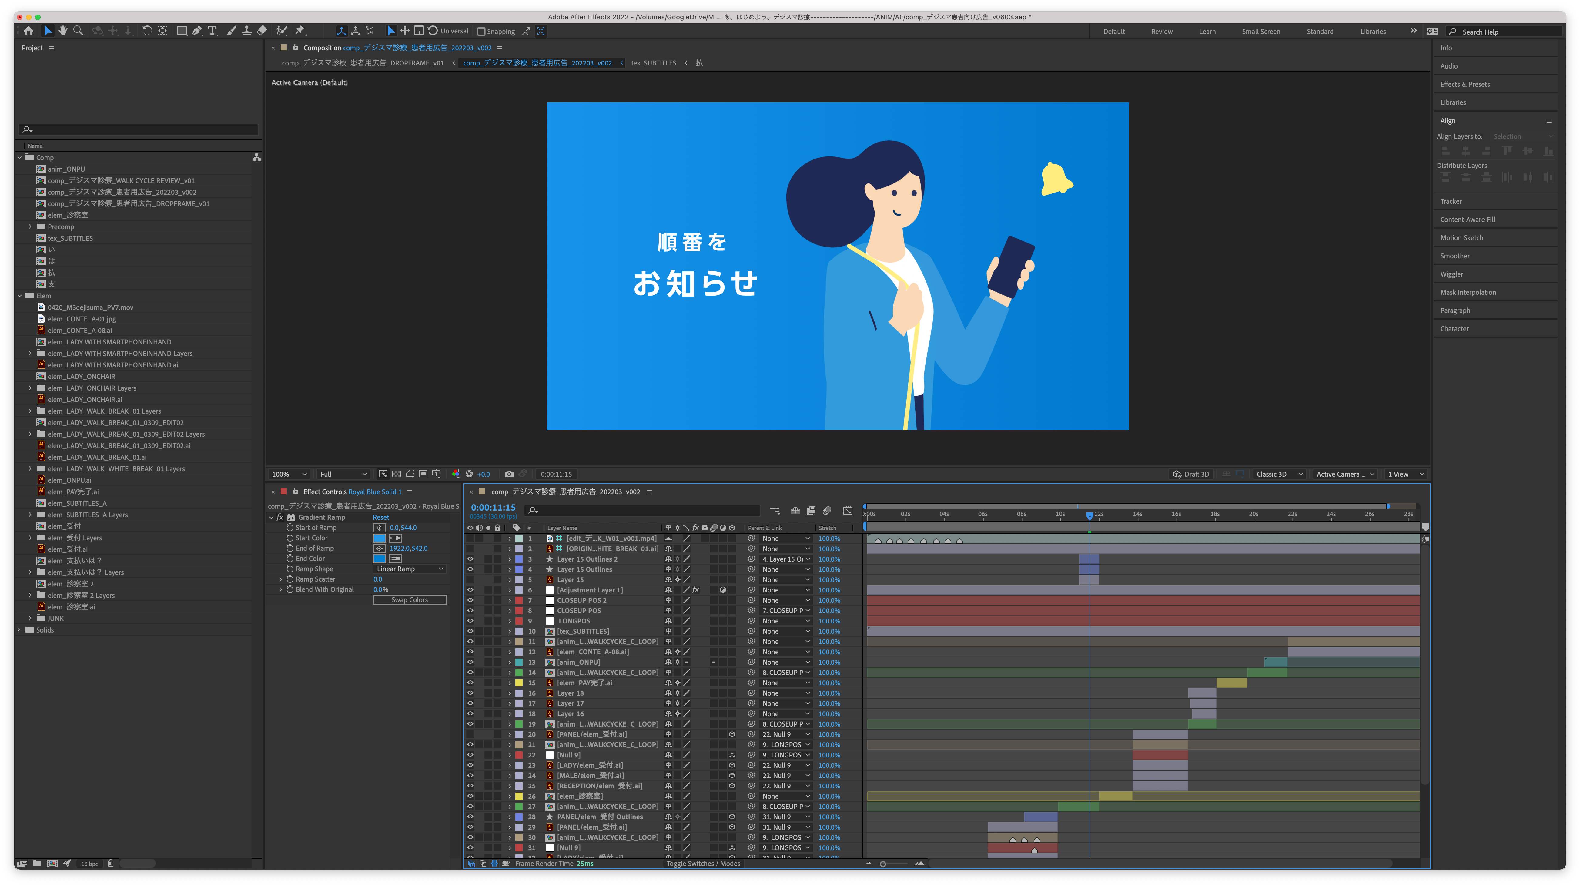
Task: Click the project panel search field
Action: pos(139,129)
